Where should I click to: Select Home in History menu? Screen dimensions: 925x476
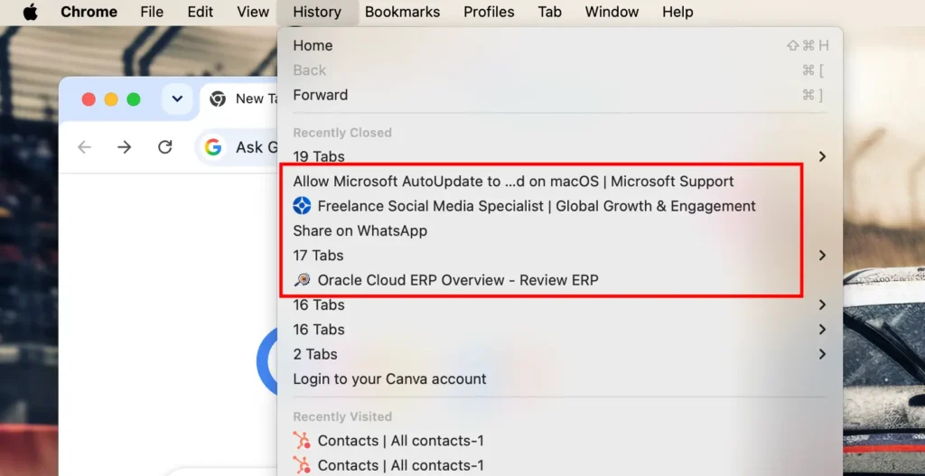coord(560,45)
